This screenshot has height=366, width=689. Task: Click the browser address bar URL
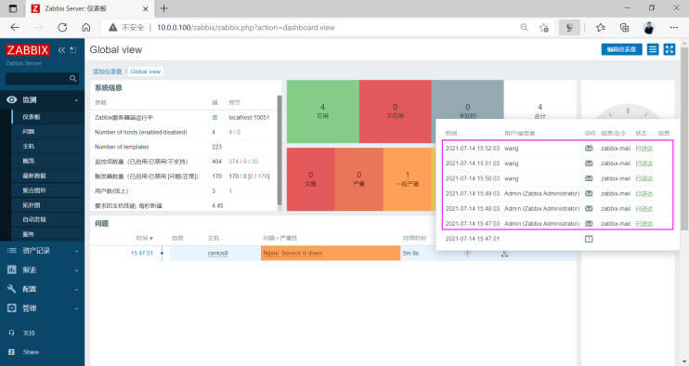[x=246, y=28]
